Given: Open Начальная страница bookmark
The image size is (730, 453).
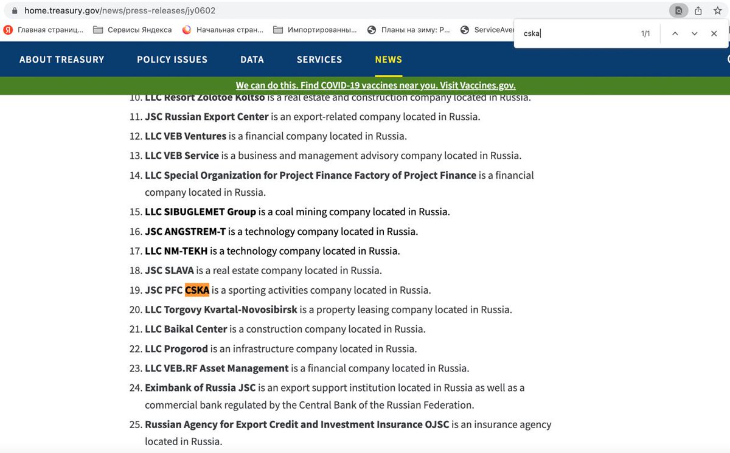Looking at the screenshot, I should tap(223, 29).
